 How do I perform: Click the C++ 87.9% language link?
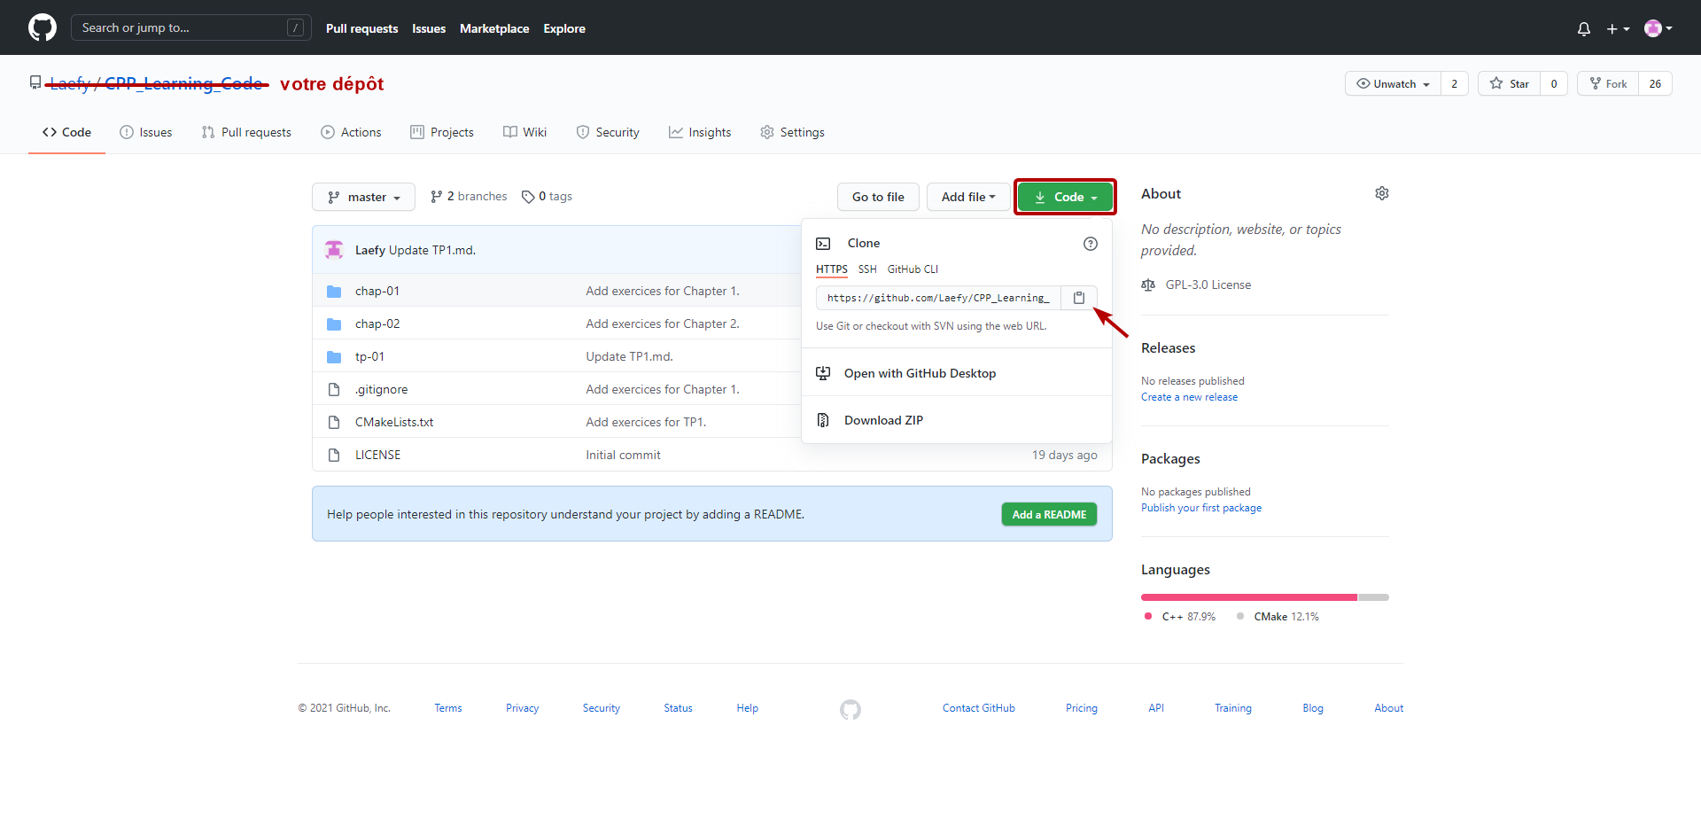(1180, 616)
